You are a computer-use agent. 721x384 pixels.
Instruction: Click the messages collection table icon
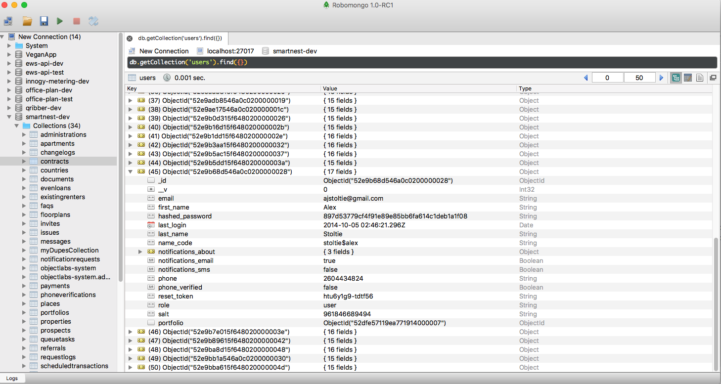pyautogui.click(x=34, y=241)
